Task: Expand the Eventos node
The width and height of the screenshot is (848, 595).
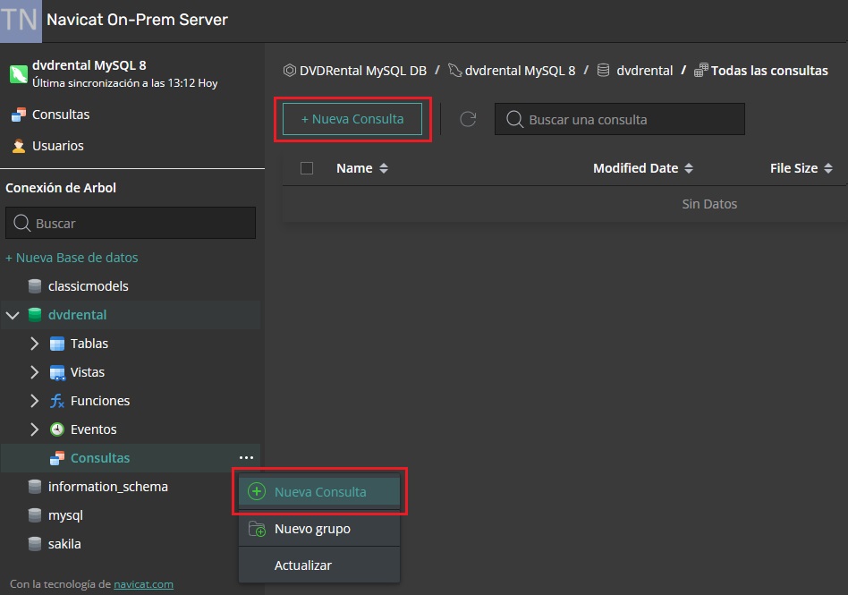Action: click(x=35, y=429)
